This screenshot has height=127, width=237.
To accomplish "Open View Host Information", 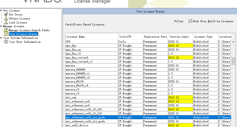I will click(x=25, y=42).
